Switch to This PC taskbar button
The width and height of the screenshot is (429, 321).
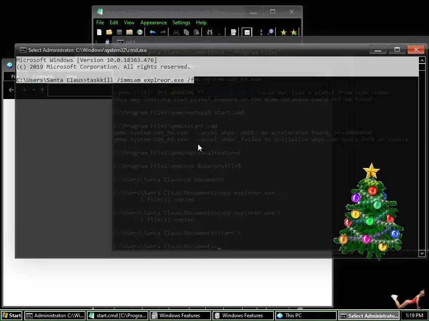306,316
